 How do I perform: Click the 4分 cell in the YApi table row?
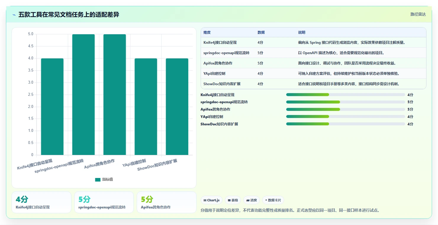260,74
